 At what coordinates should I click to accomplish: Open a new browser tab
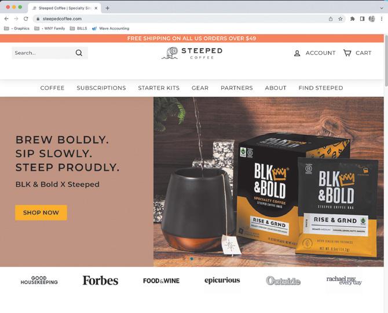[x=107, y=8]
